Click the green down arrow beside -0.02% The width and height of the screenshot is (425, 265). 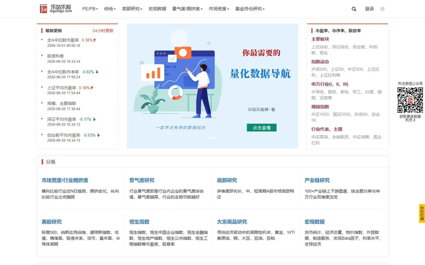coord(97,72)
